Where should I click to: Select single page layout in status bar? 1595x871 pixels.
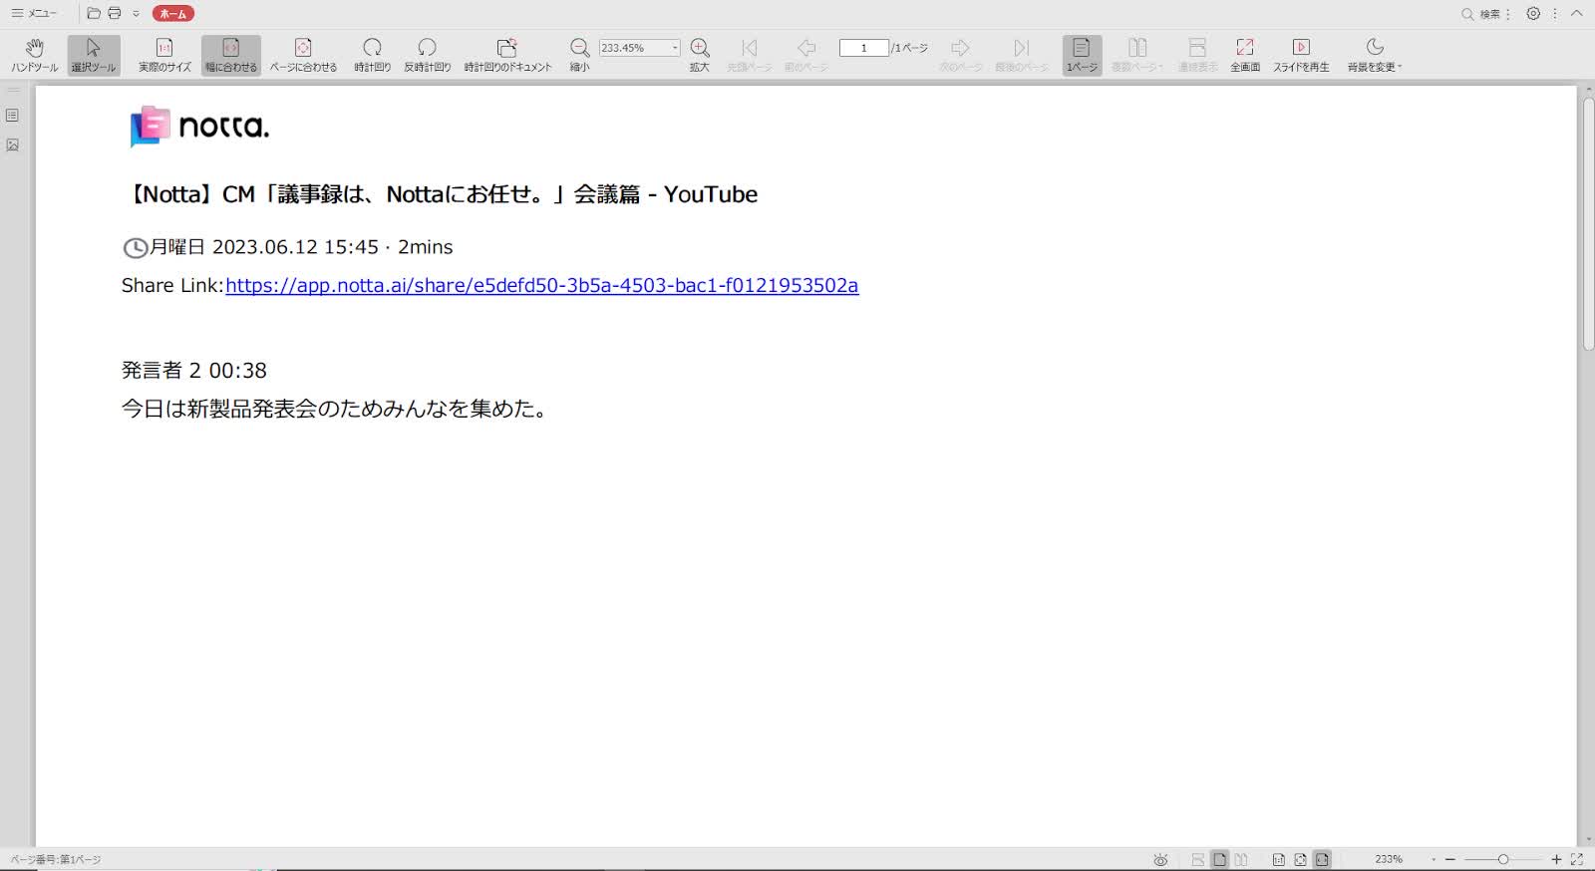click(1219, 859)
